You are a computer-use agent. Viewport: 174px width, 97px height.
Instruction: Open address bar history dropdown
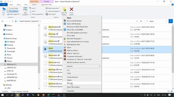pyautogui.click(x=137, y=21)
